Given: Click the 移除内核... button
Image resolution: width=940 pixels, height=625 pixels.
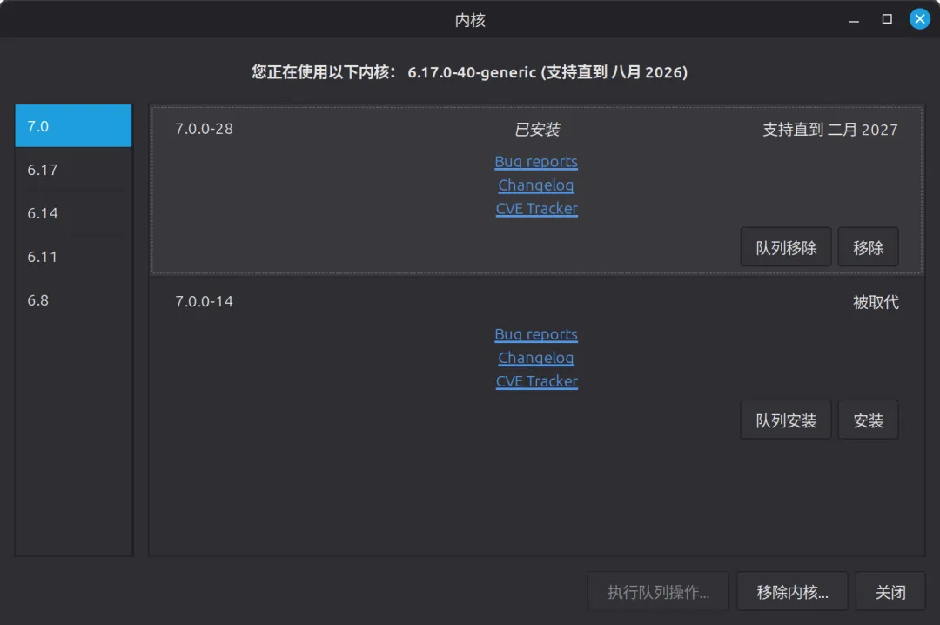Looking at the screenshot, I should [793, 591].
